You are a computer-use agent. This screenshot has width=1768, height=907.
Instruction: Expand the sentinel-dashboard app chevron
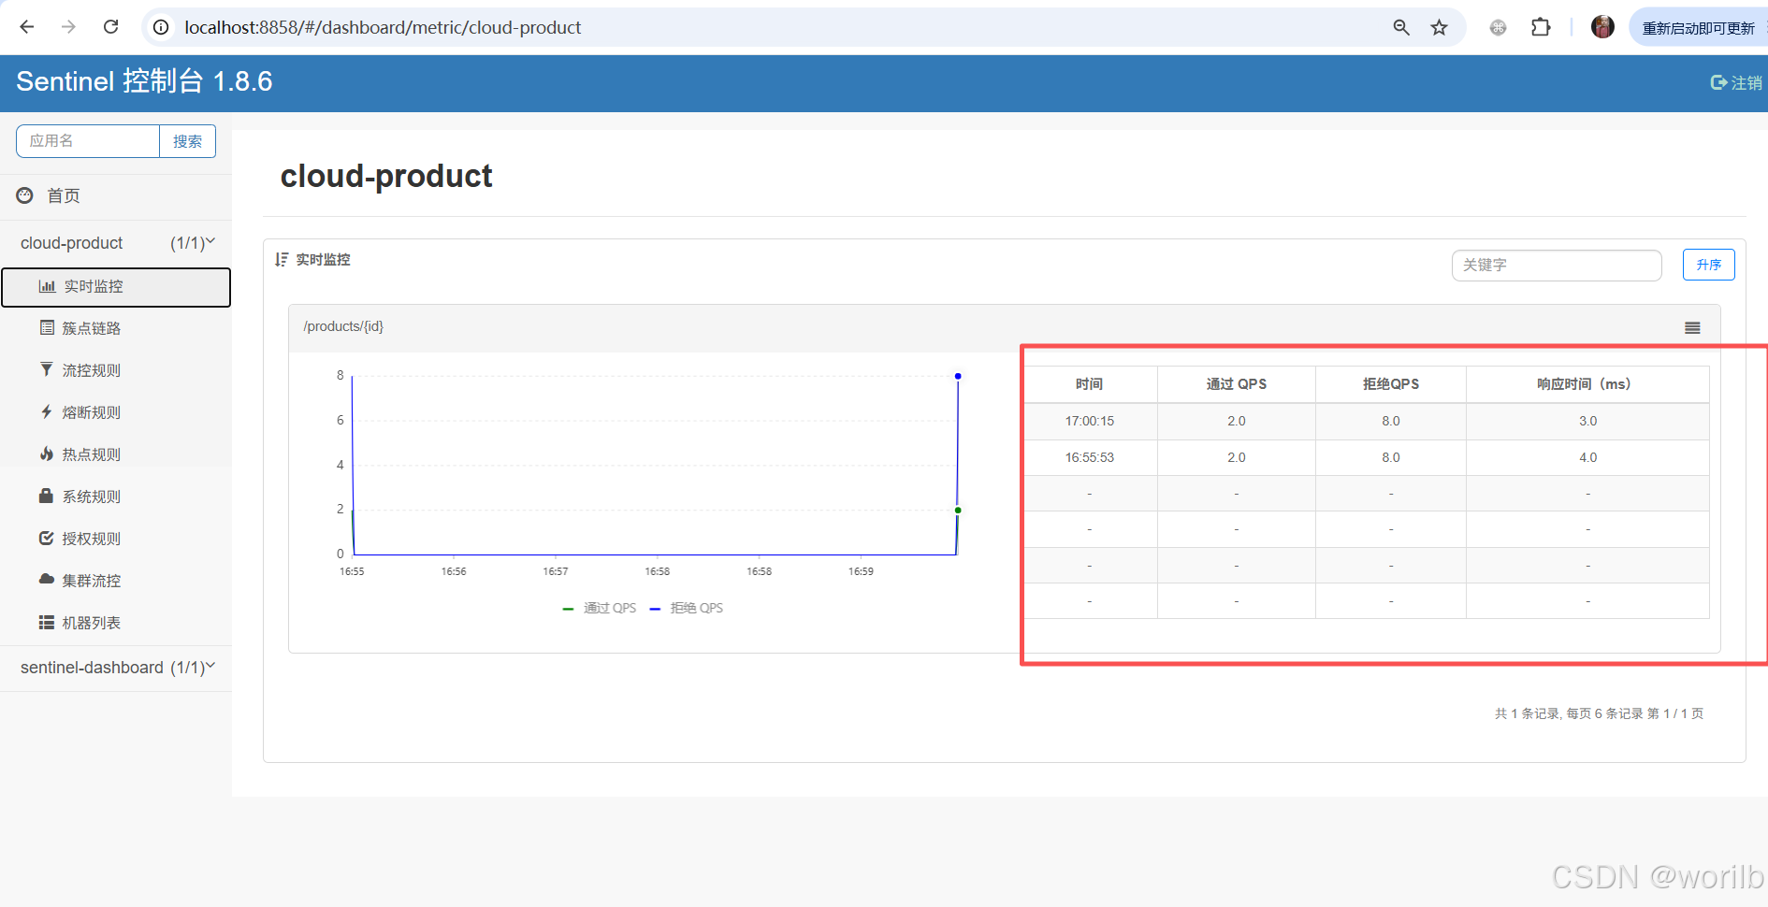coord(210,666)
